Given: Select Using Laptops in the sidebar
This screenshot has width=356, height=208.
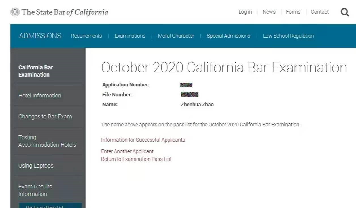Looking at the screenshot, I should click(36, 166).
